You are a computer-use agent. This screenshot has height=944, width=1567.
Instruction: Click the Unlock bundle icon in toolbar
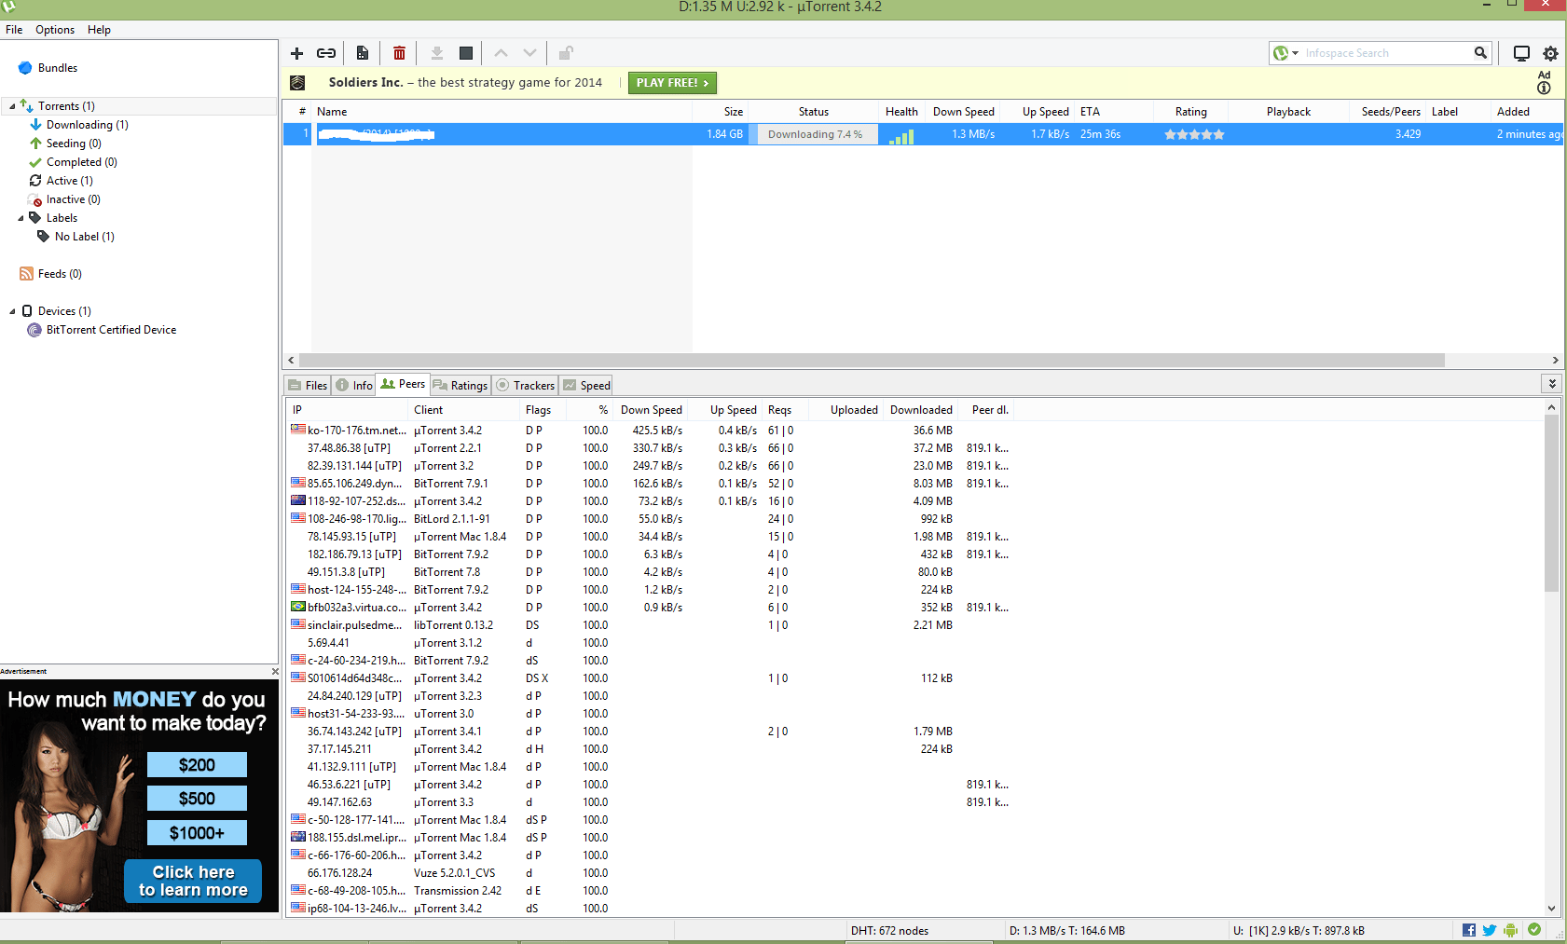[566, 53]
